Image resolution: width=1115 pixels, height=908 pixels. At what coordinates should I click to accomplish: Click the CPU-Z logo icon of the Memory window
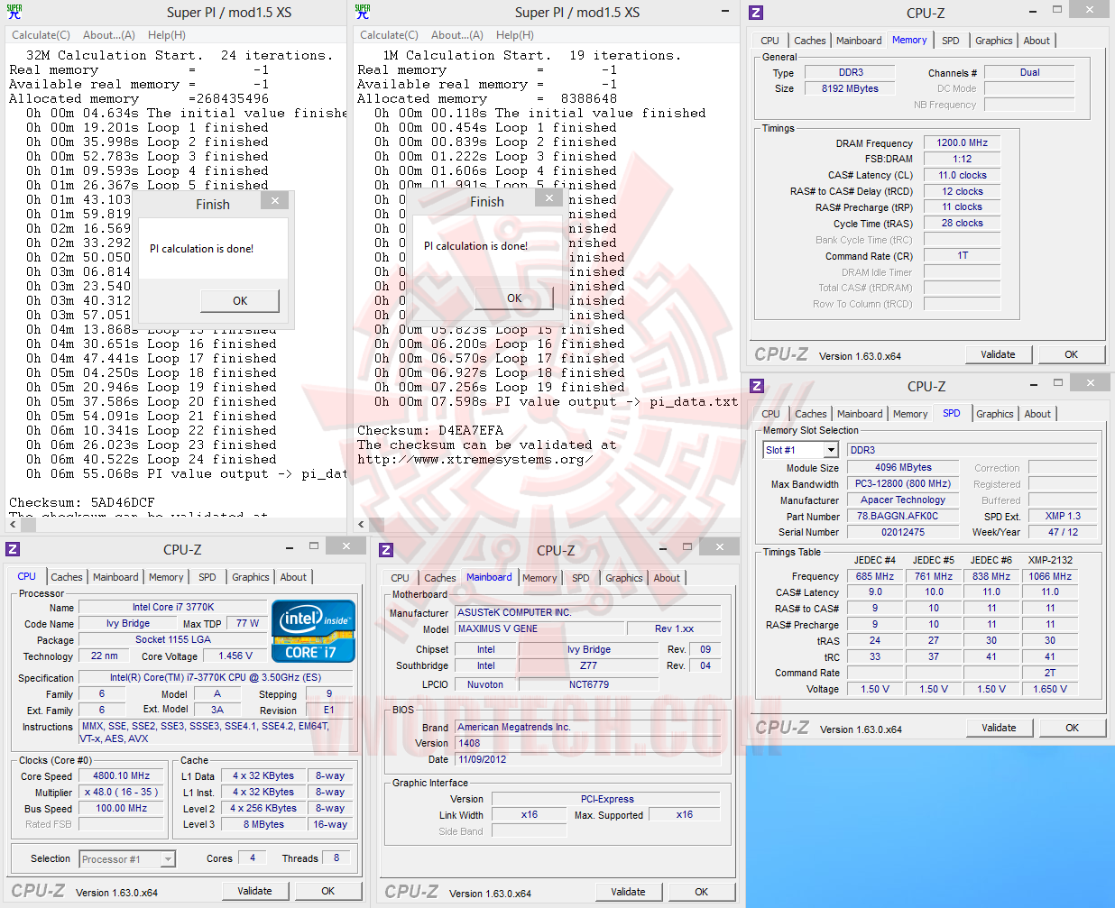[x=756, y=13]
